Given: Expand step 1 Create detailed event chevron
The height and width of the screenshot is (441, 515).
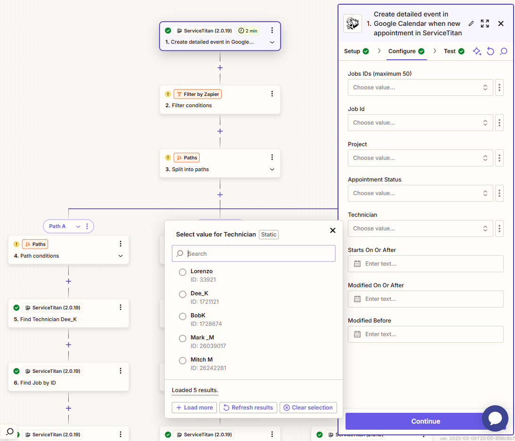Looking at the screenshot, I should [272, 42].
